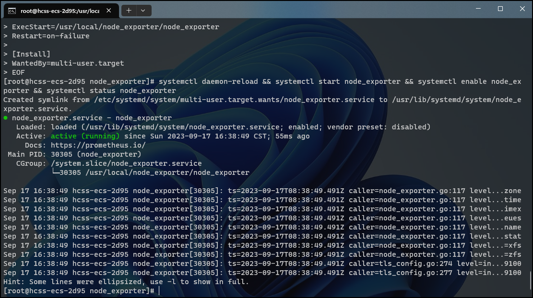Click the log line ending 'level...imex'

(x=262, y=209)
